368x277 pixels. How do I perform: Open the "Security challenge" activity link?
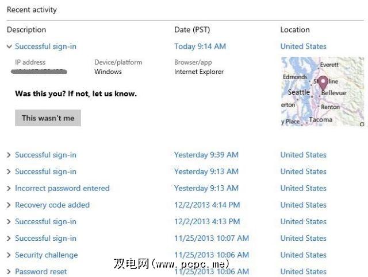coord(46,255)
